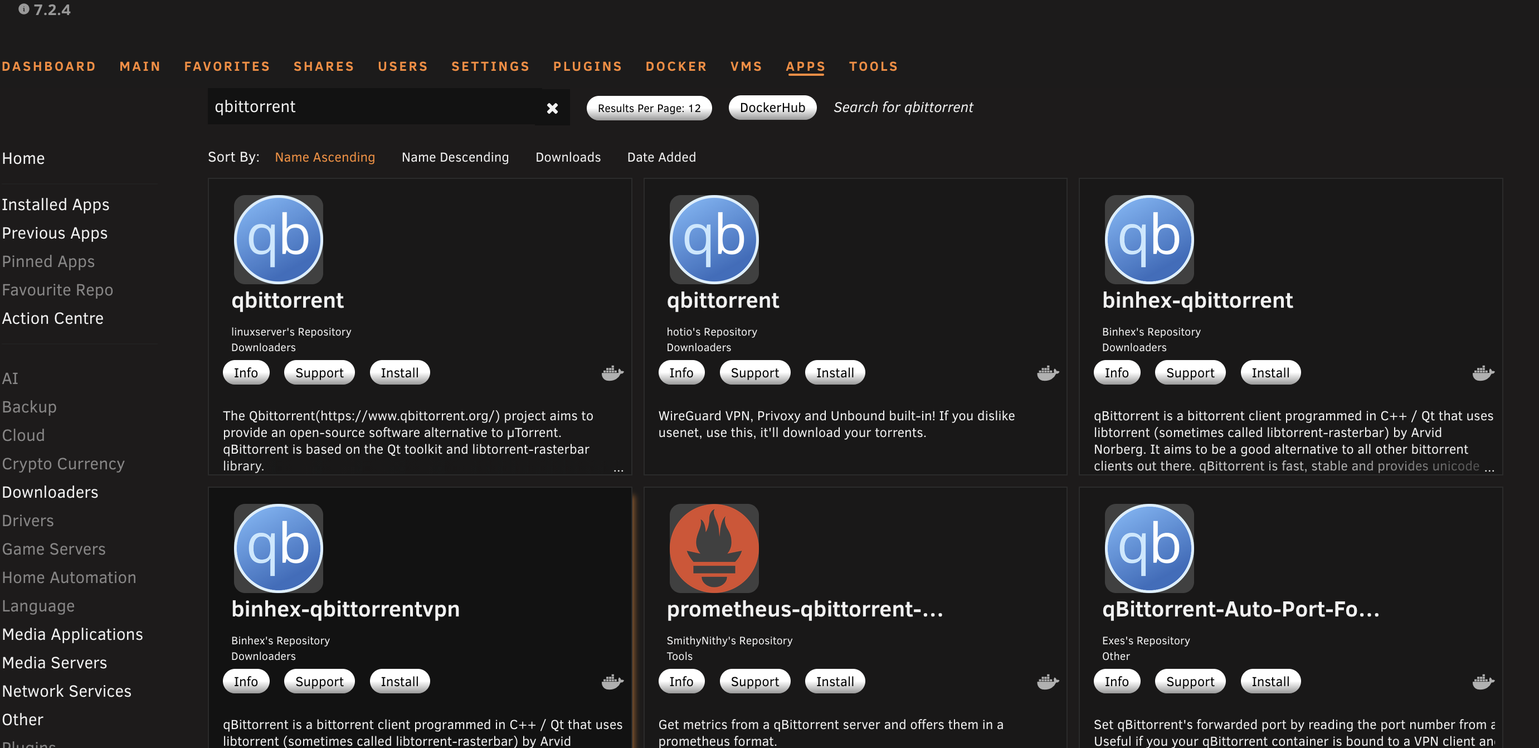Install binhex-qbittorrentvpn
This screenshot has width=1539, height=748.
click(x=400, y=681)
